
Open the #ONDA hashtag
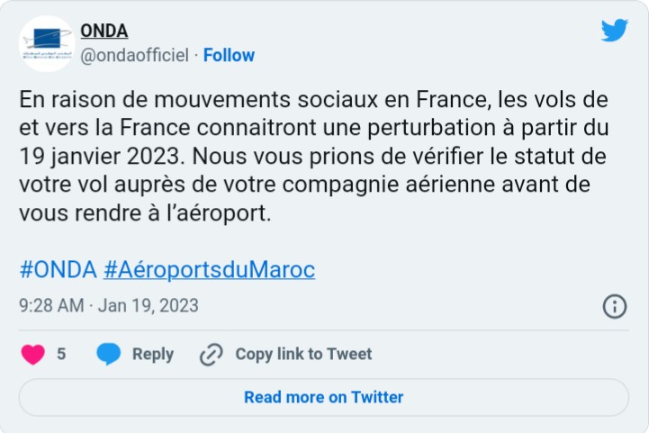click(x=58, y=270)
